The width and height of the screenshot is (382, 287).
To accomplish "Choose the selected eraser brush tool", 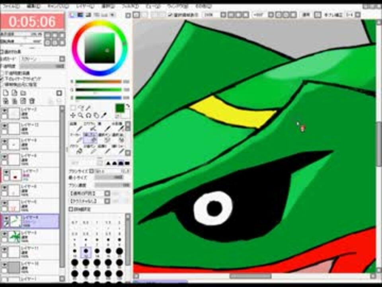I will pos(90,138).
